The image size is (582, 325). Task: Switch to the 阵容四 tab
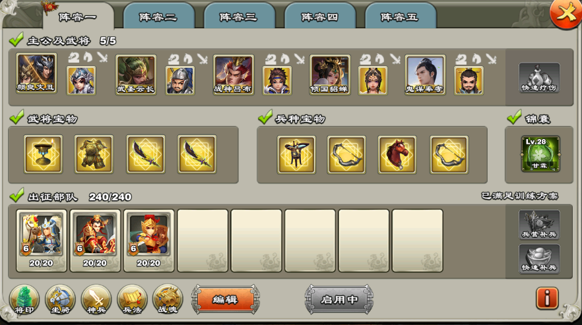[x=319, y=16]
